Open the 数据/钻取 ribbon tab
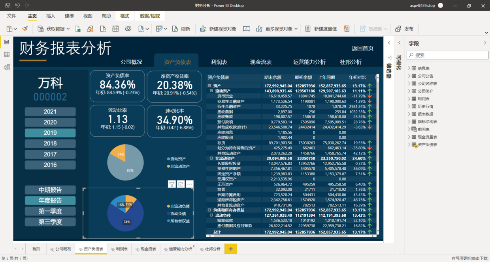This screenshot has height=262, width=490. click(x=150, y=16)
